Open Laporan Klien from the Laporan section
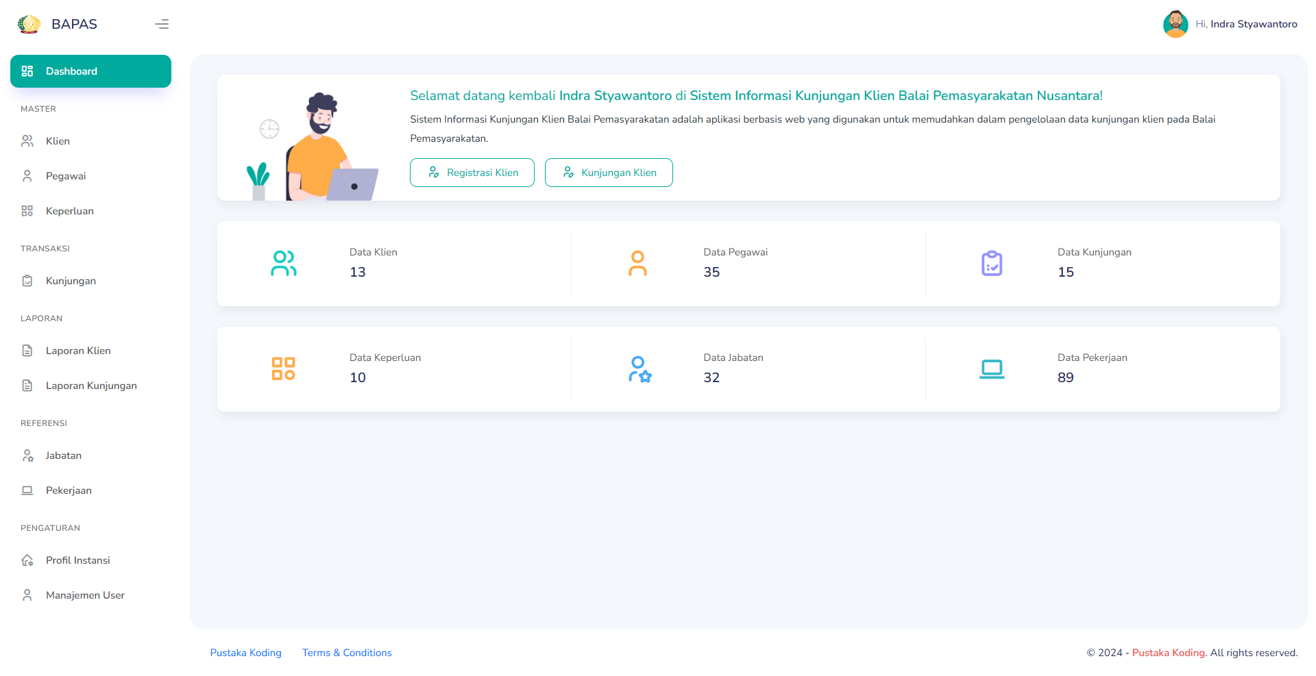 tap(77, 350)
